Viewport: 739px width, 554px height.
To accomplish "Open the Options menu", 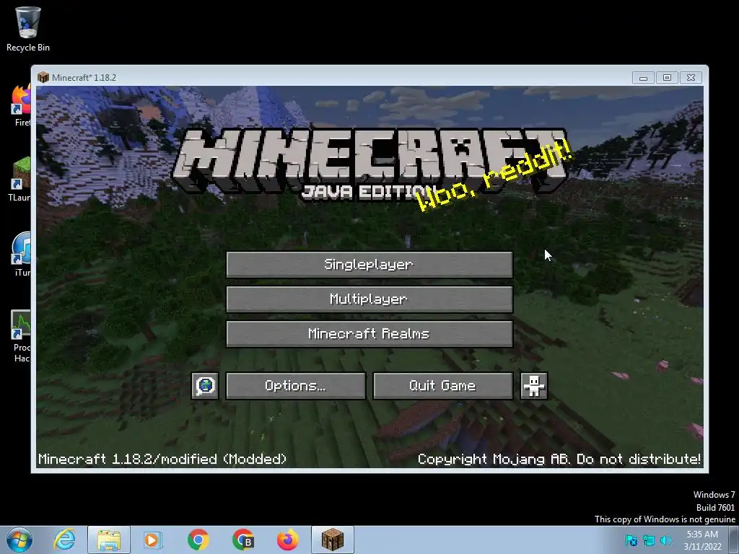I will [x=295, y=386].
